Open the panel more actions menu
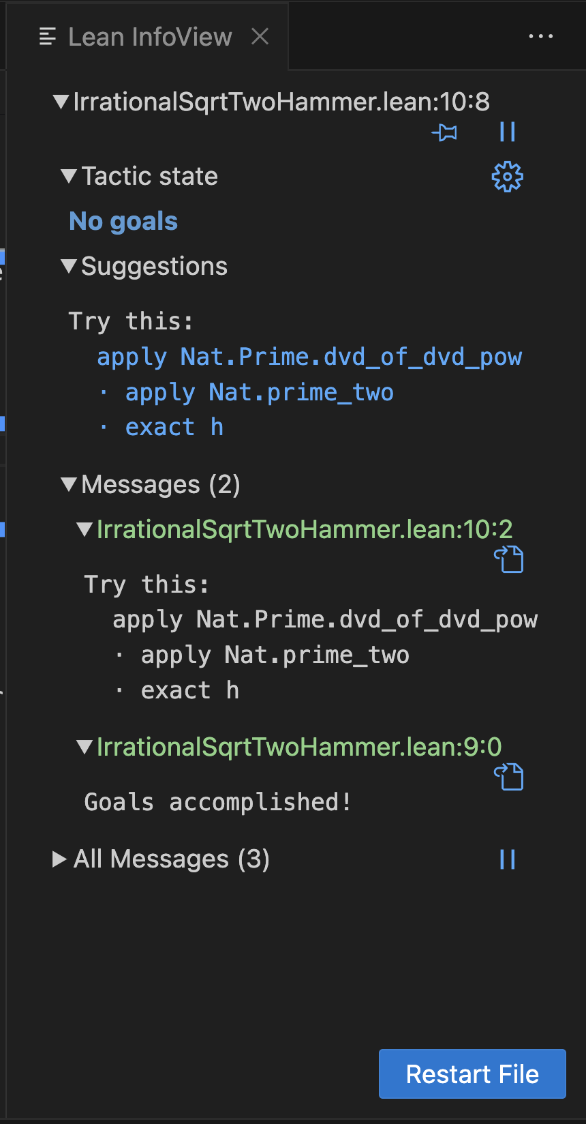Image resolution: width=586 pixels, height=1124 pixels. (540, 37)
